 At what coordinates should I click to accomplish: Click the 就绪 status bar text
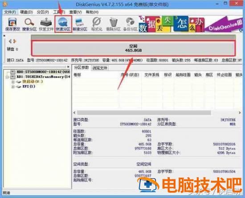pyautogui.click(x=6, y=193)
